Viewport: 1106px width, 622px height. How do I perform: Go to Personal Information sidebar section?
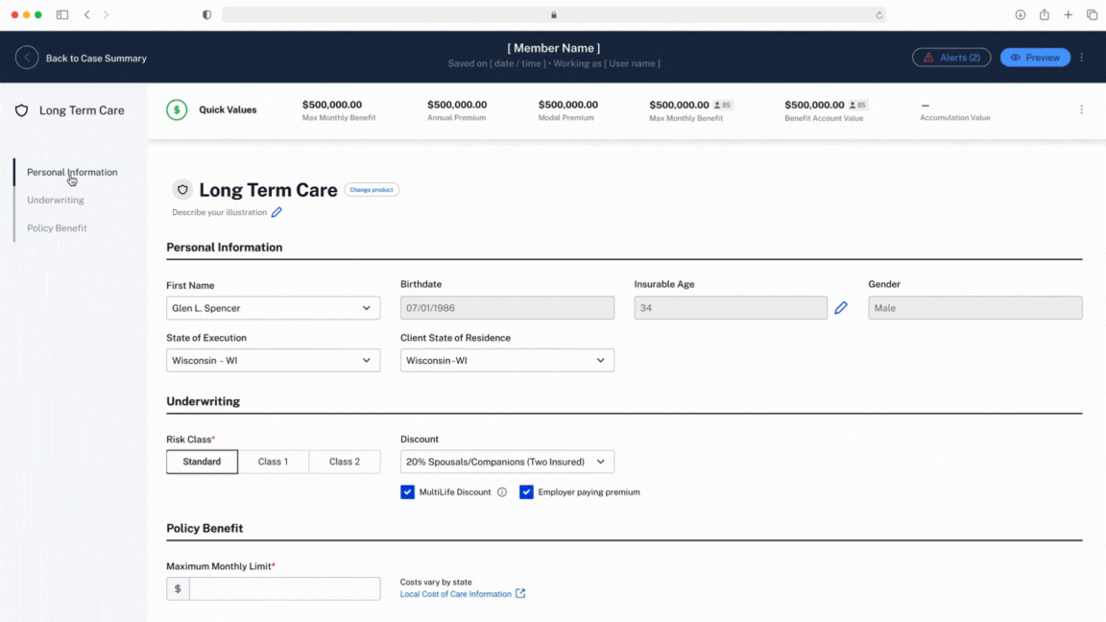[72, 172]
